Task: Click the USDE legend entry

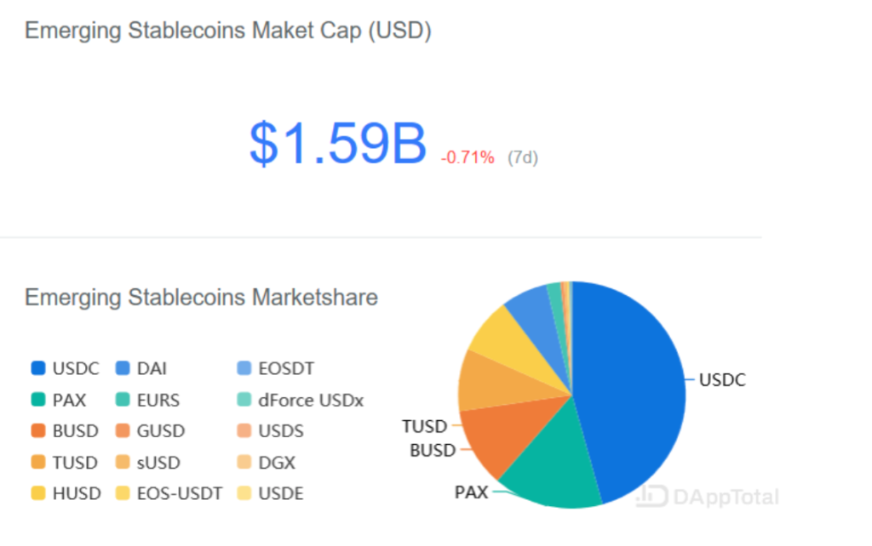Action: coord(270,493)
